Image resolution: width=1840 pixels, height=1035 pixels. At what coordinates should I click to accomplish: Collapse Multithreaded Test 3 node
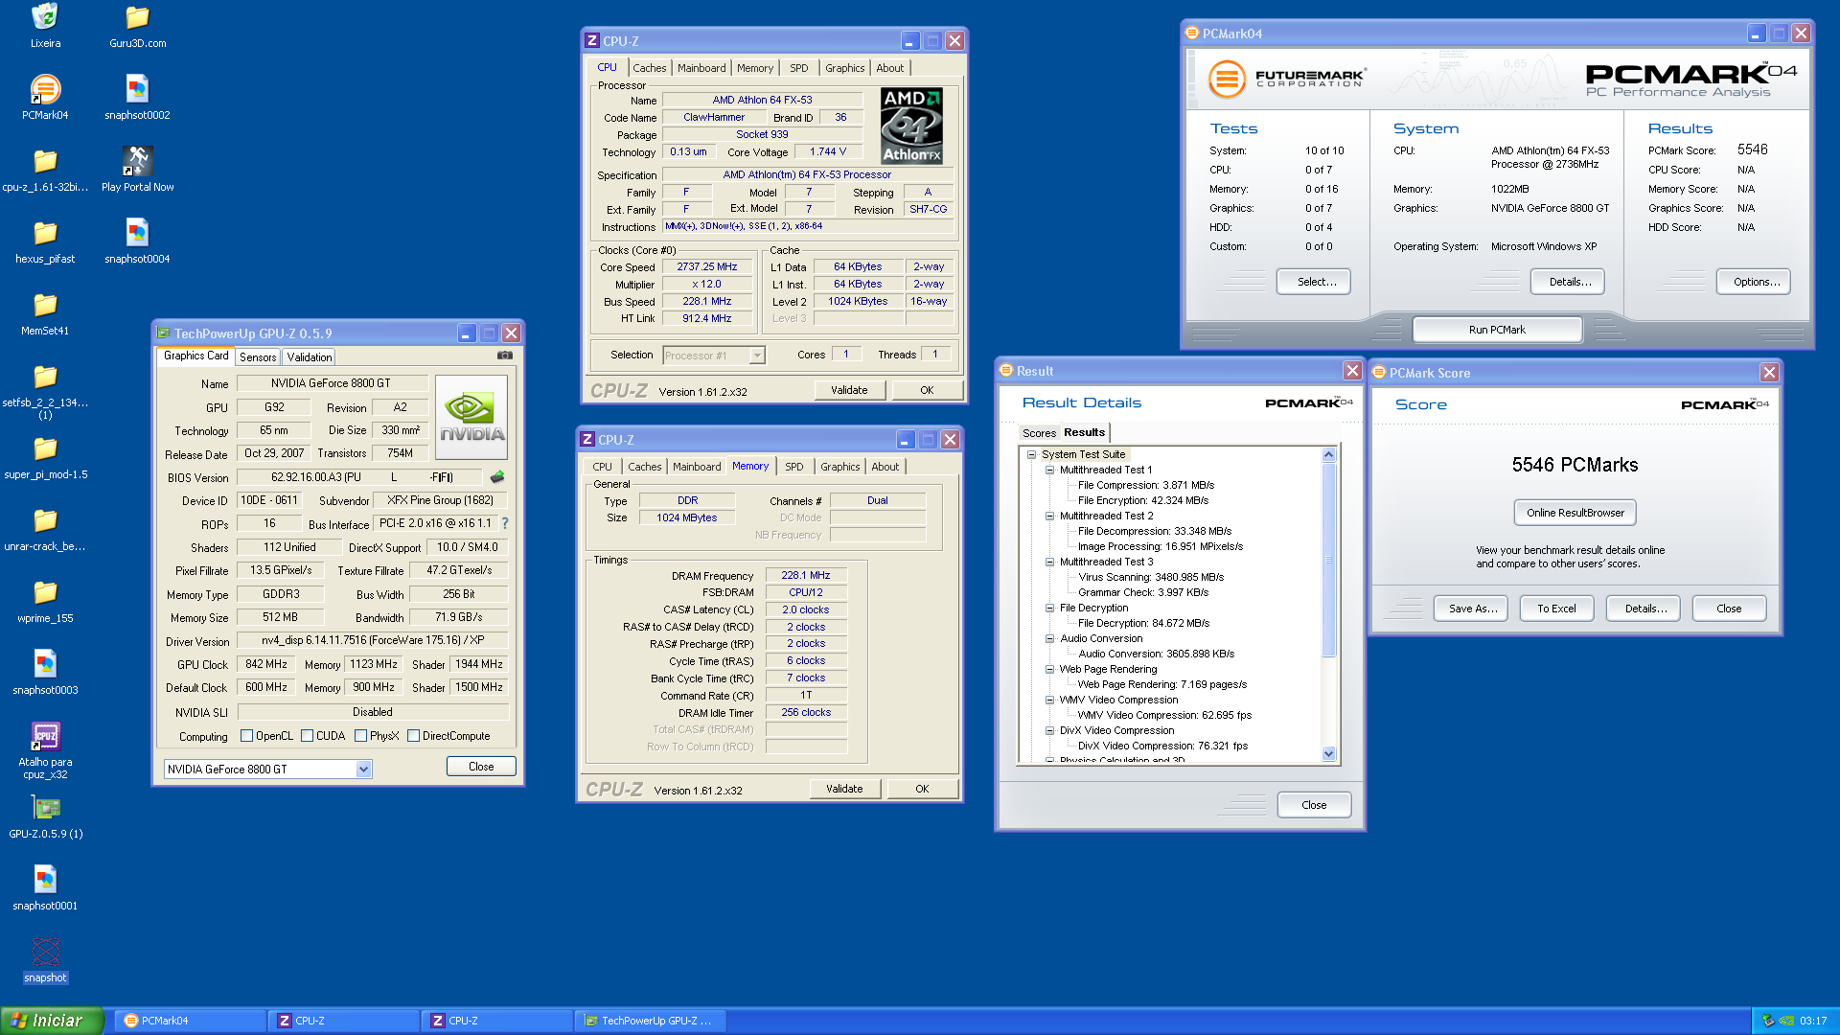(1050, 562)
